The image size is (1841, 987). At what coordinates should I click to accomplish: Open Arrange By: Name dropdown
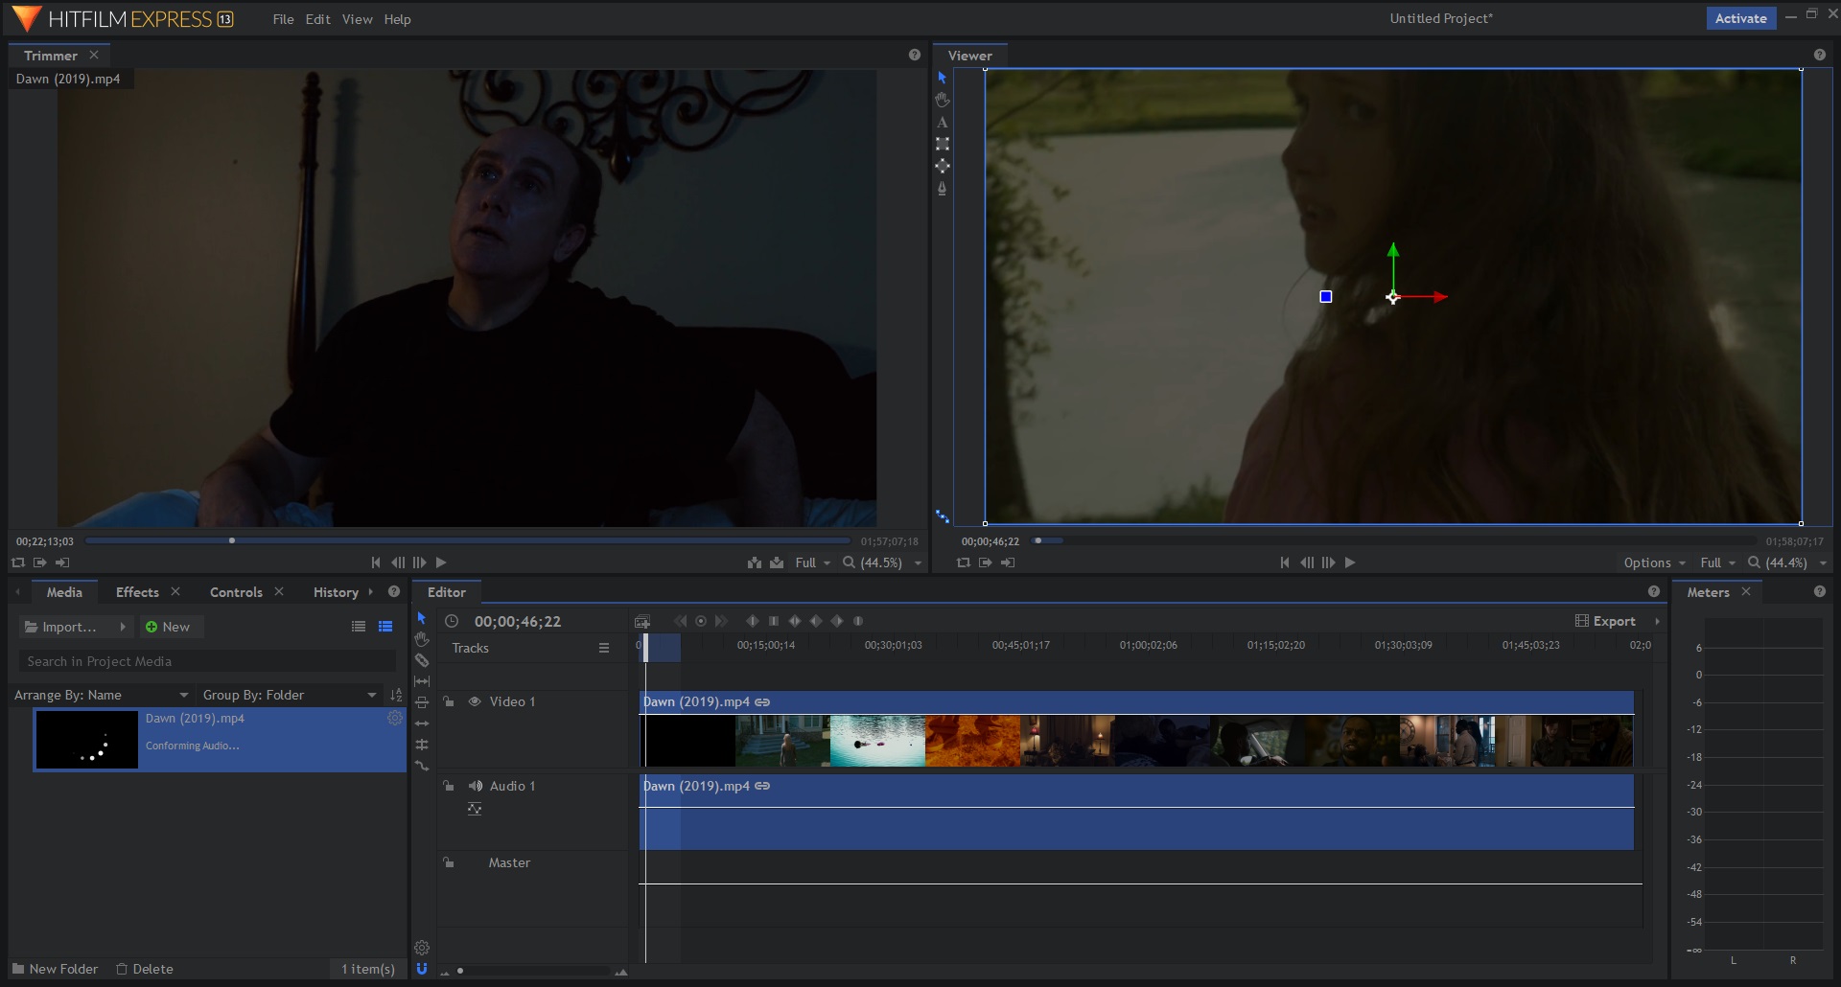pos(102,695)
